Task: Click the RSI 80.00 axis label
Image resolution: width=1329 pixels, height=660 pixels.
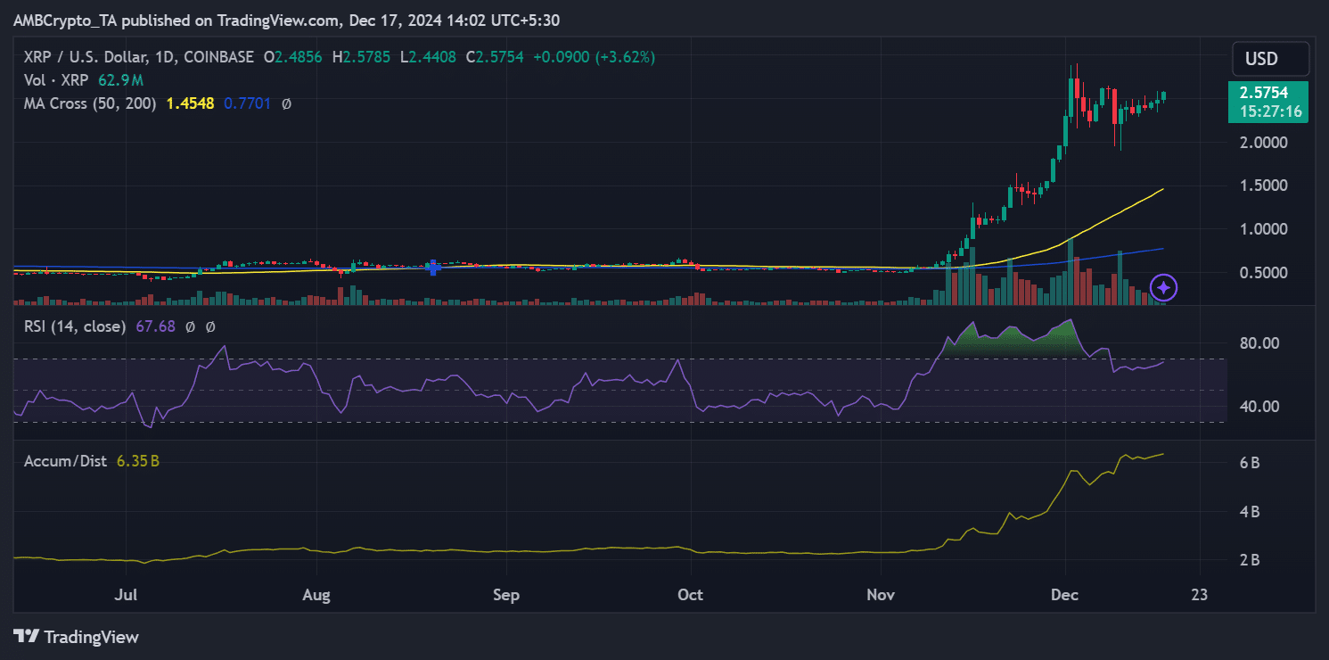Action: [x=1259, y=343]
